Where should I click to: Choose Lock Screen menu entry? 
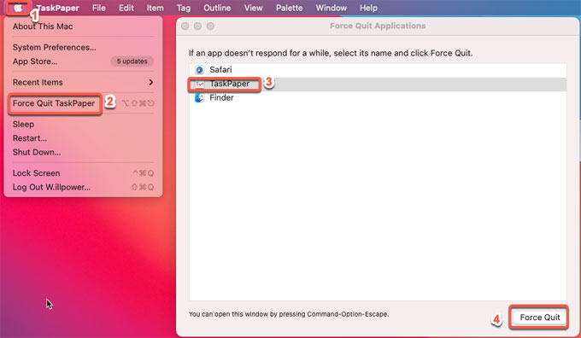click(83, 173)
